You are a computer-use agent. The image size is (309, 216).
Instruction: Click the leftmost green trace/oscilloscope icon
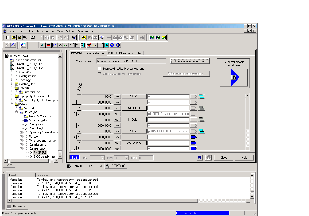click(152, 37)
